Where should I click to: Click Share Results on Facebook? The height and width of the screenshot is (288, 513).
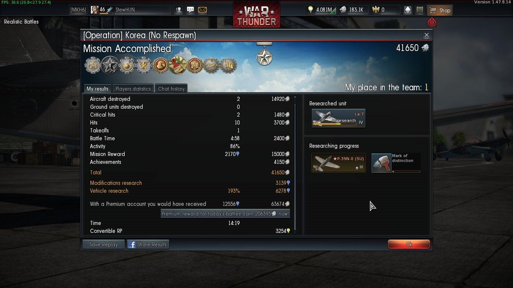coord(148,244)
